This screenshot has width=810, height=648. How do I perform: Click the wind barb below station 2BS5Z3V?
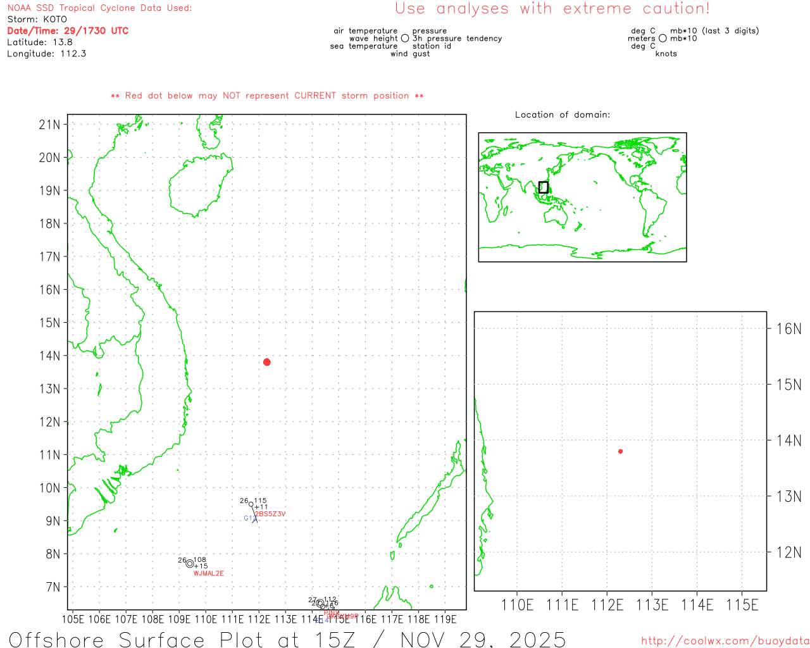pos(254,517)
